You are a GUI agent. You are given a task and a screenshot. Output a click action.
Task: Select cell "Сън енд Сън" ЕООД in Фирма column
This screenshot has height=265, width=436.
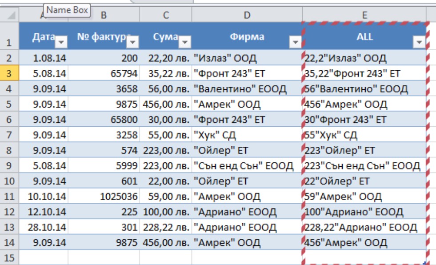click(247, 165)
